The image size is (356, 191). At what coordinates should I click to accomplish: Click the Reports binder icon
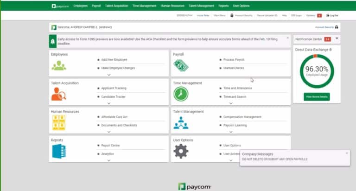[x=59, y=151]
